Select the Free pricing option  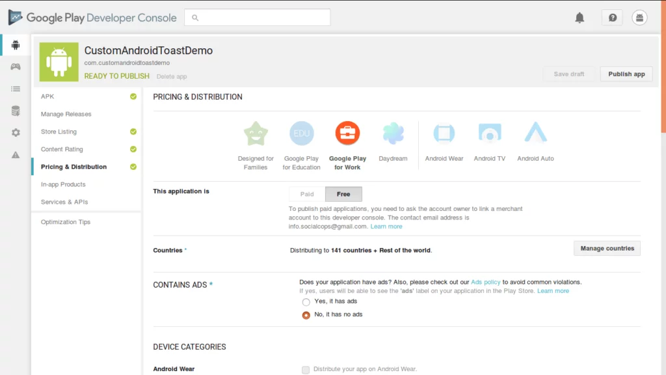click(x=343, y=193)
